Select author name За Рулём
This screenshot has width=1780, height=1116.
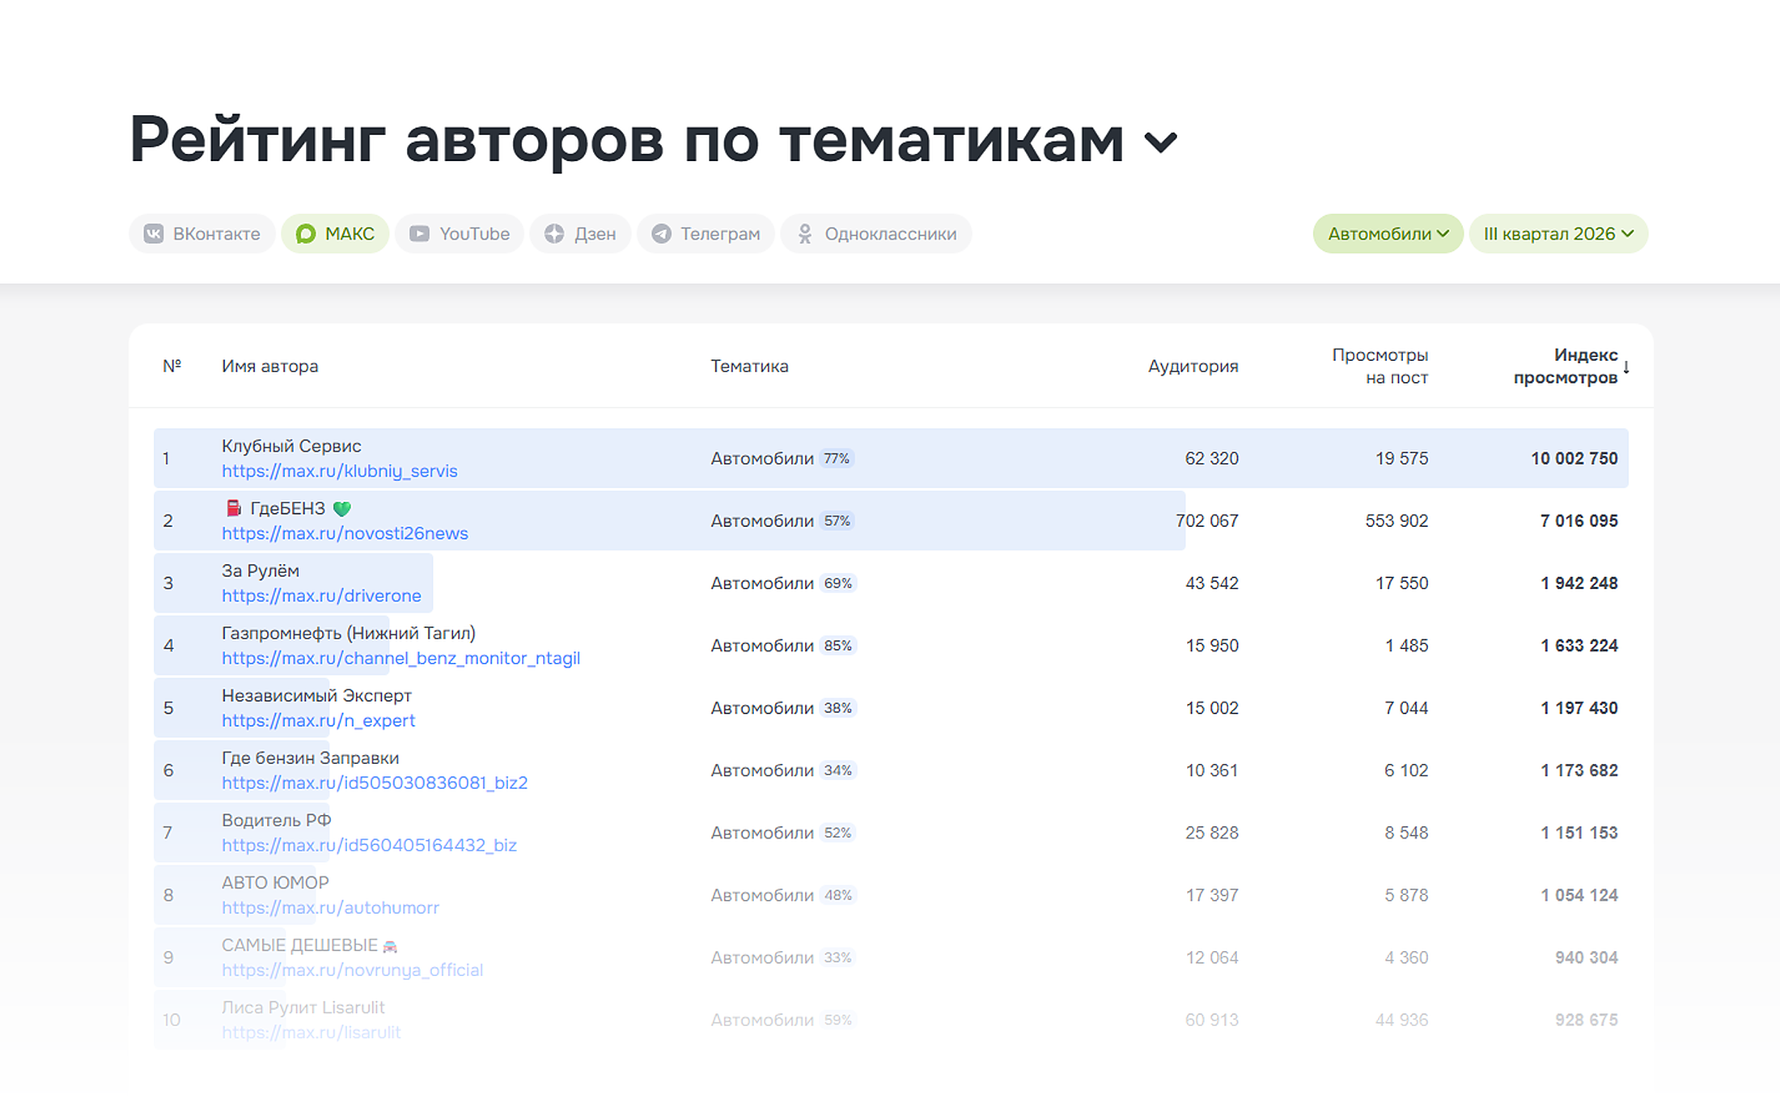[261, 571]
